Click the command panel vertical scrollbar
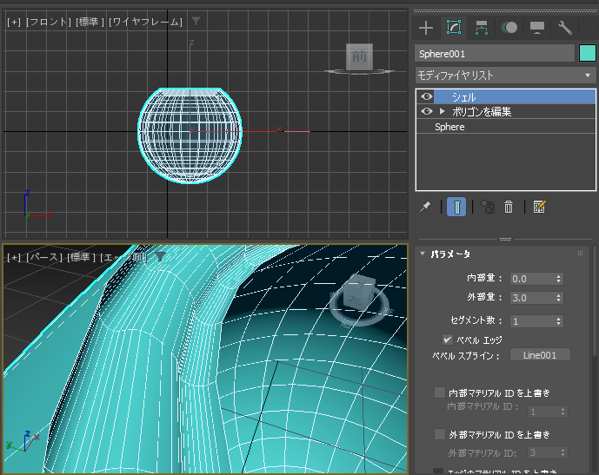599x475 pixels. (x=596, y=301)
